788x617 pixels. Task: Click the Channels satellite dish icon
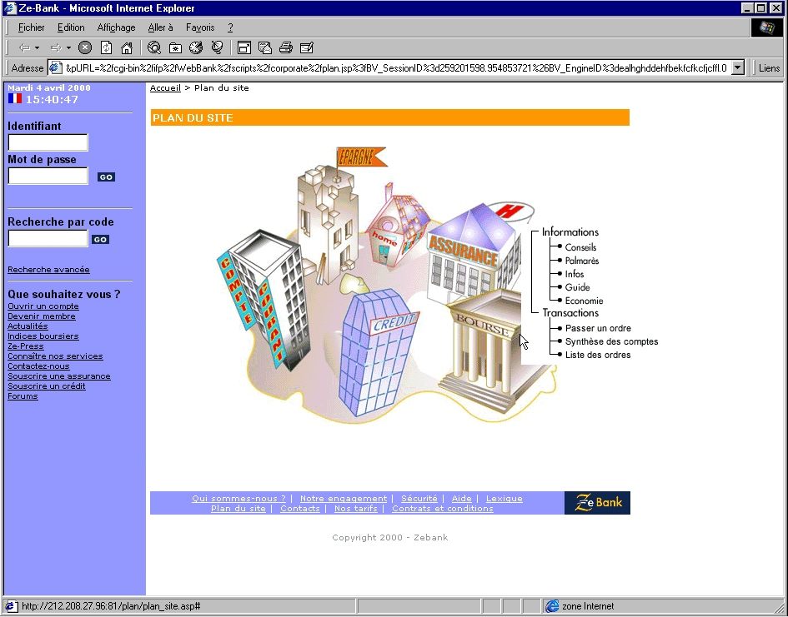point(217,48)
